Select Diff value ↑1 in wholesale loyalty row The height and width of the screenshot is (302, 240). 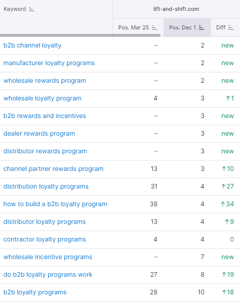pos(230,98)
